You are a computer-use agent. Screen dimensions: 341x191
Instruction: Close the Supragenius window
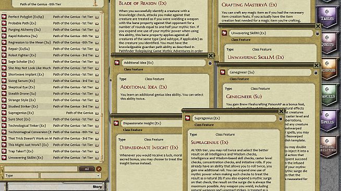(281, 111)
